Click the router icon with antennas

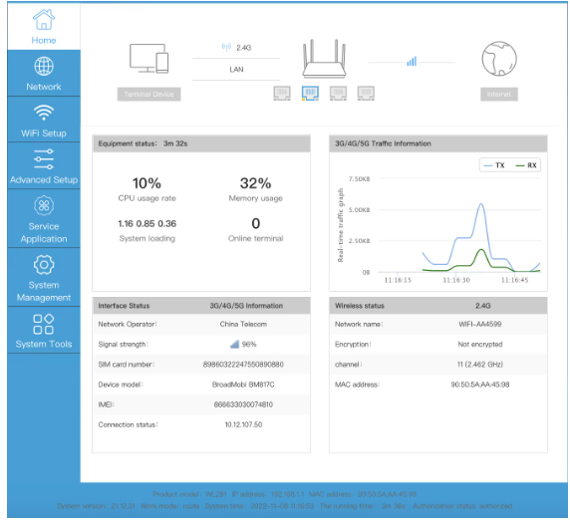coord(324,59)
